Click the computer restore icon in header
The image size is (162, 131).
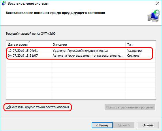154,16
